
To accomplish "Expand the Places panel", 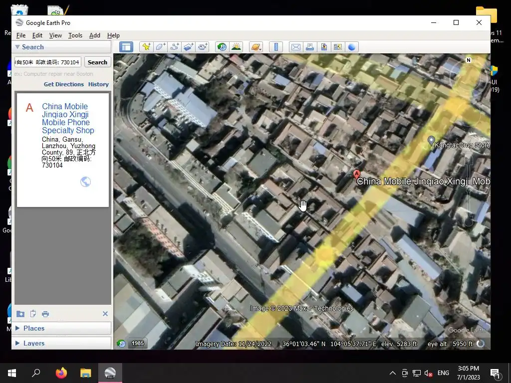I will [x=17, y=328].
